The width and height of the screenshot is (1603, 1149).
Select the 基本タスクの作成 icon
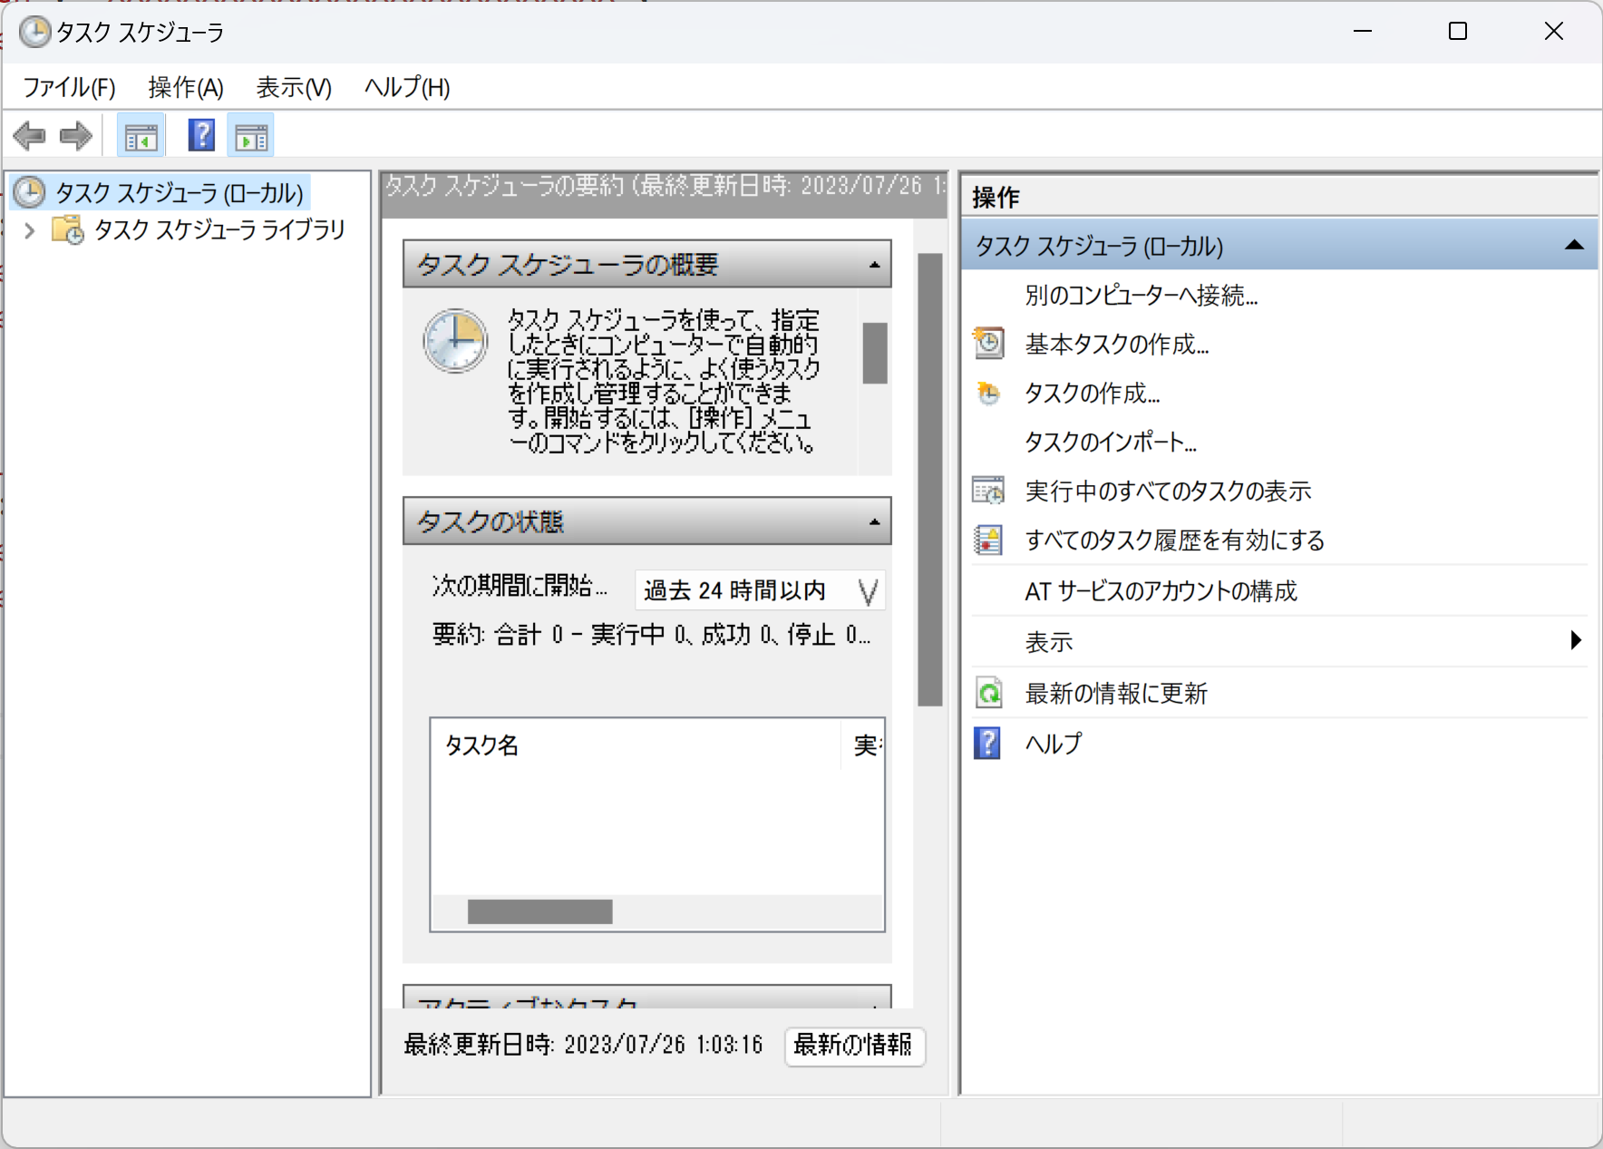point(988,343)
